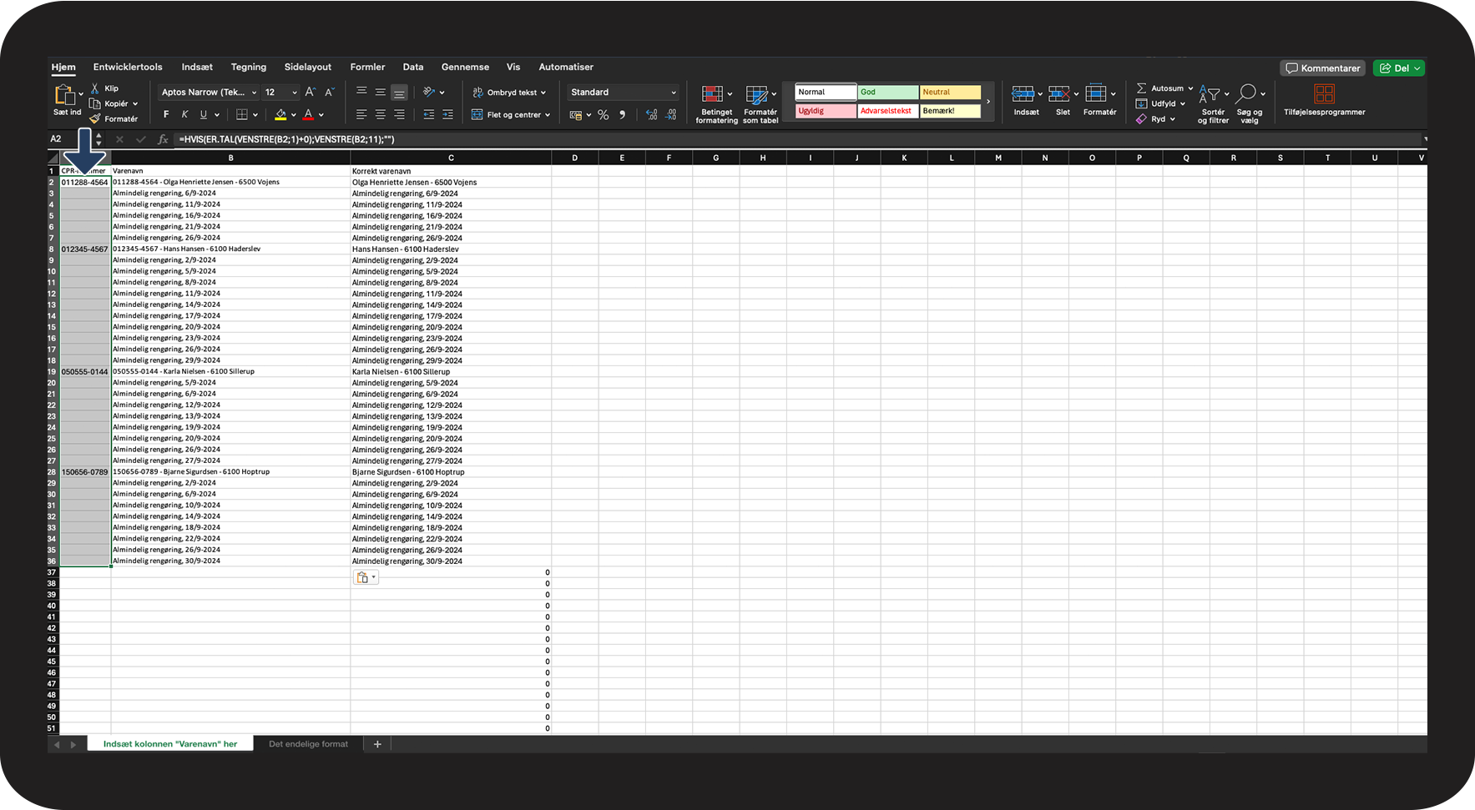Viewport: 1475px width, 810px height.
Task: Open Betinget formatering
Action: pyautogui.click(x=715, y=103)
